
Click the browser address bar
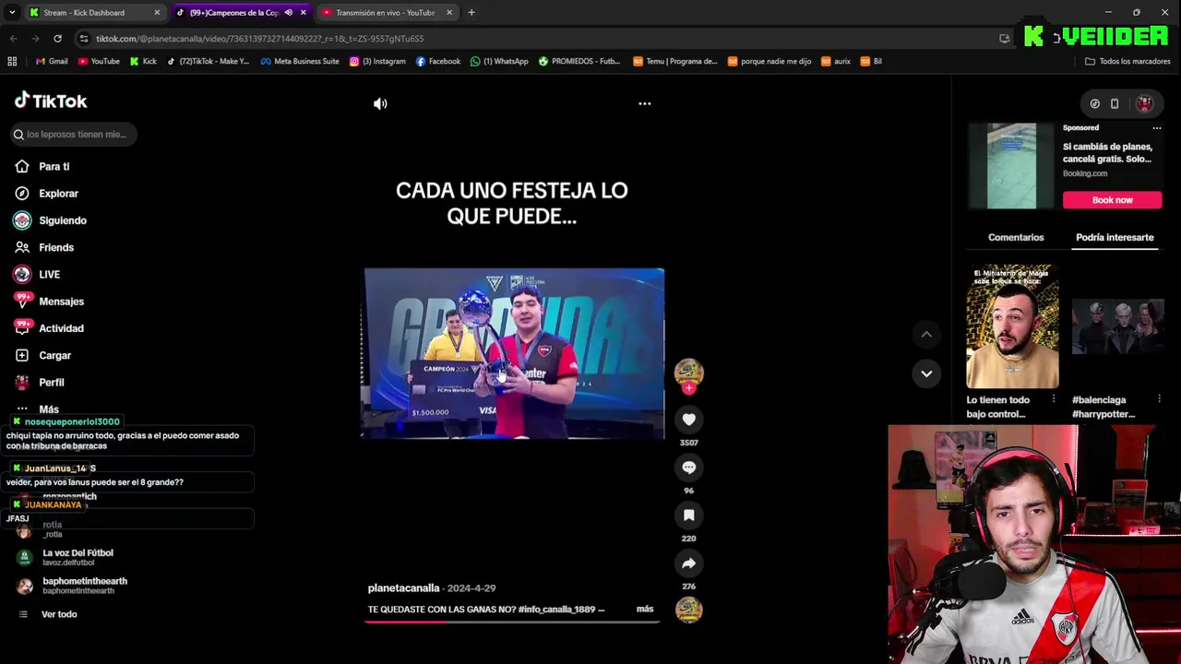pyautogui.click(x=535, y=39)
